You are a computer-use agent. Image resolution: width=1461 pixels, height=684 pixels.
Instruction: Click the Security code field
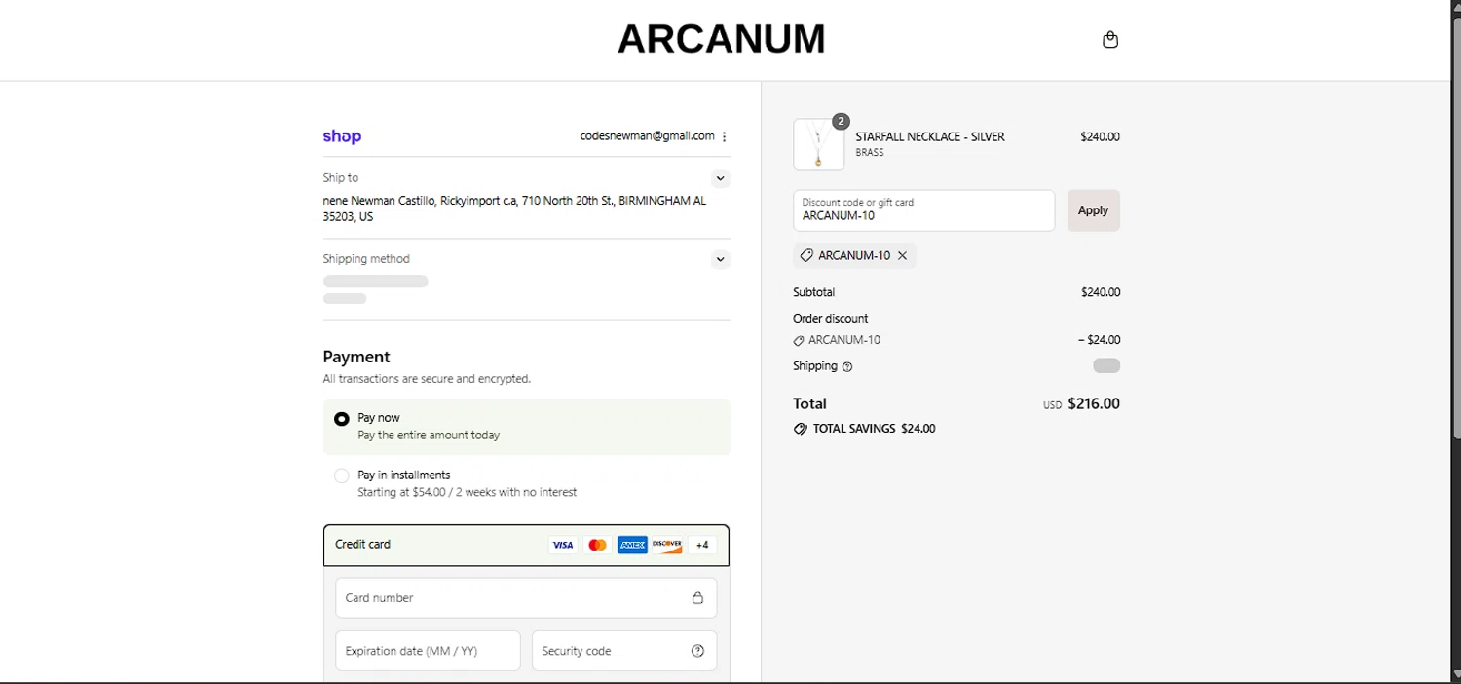(624, 651)
